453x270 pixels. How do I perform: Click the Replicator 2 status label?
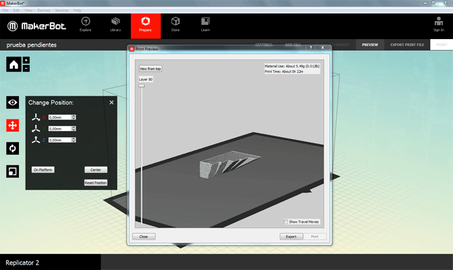22,263
